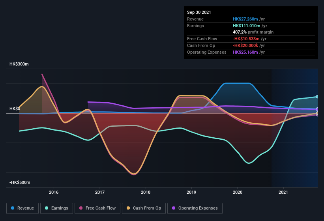Click the HK$25.160m operating expenses value
324x221 pixels.
pos(245,52)
